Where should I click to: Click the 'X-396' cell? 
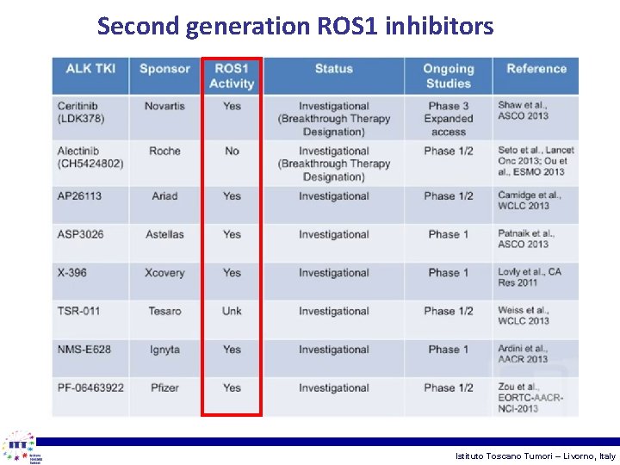tap(90, 281)
